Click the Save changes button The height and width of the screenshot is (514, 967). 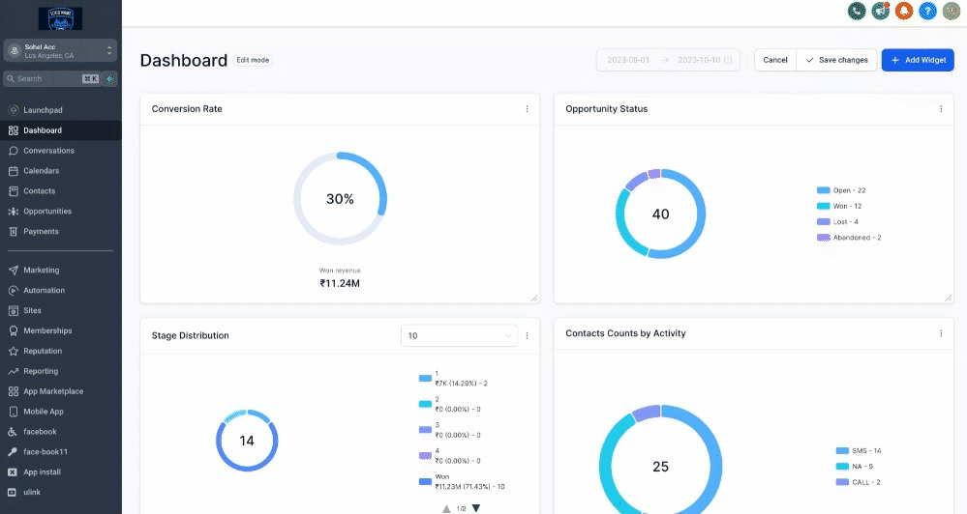coord(836,60)
